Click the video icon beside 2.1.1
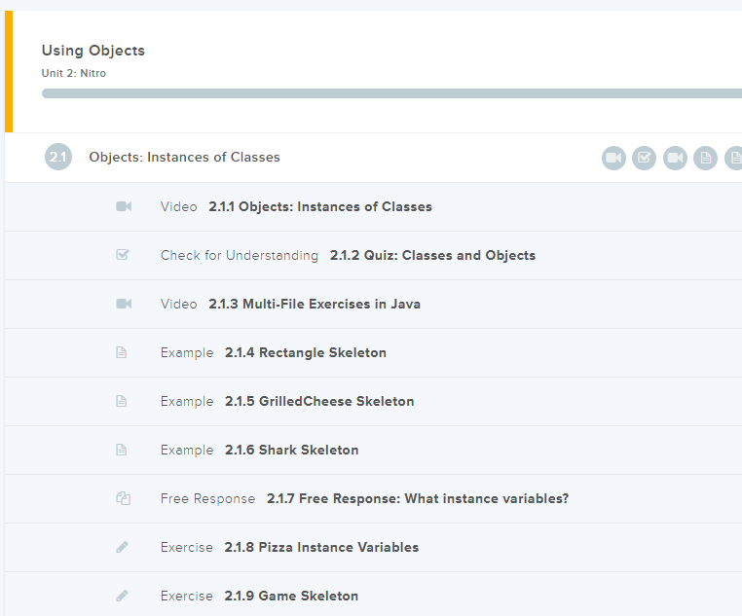 click(123, 206)
